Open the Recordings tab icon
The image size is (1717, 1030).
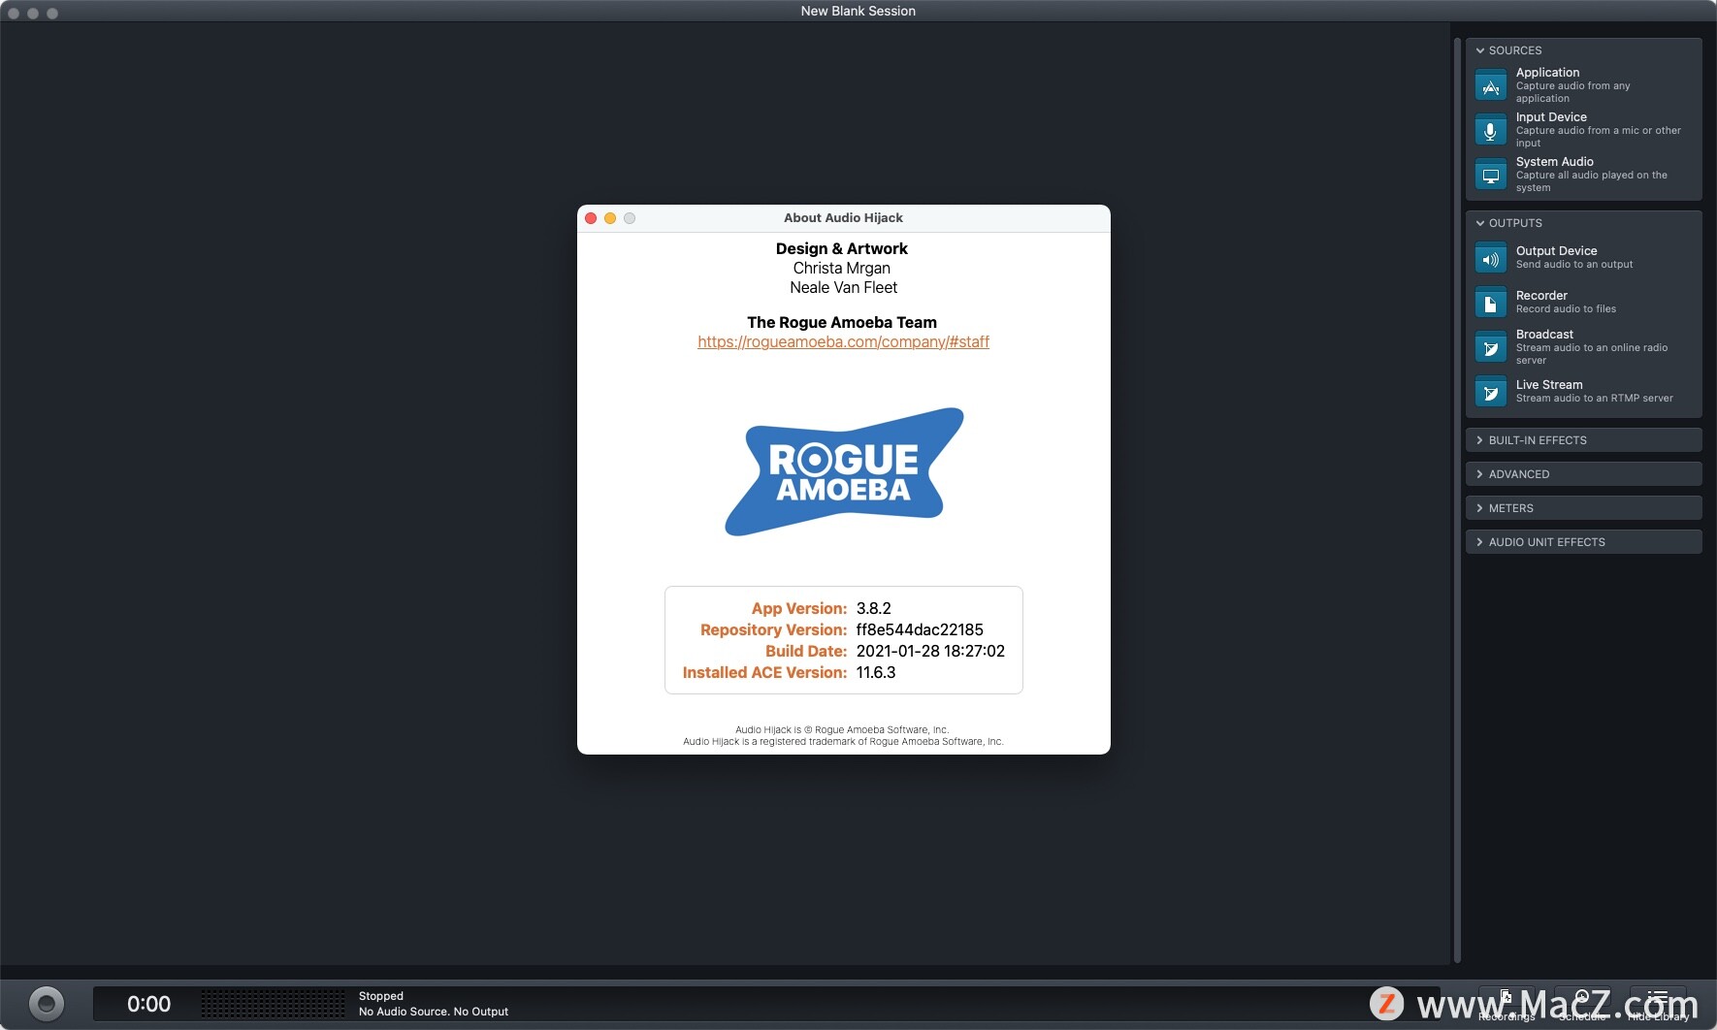(1506, 998)
